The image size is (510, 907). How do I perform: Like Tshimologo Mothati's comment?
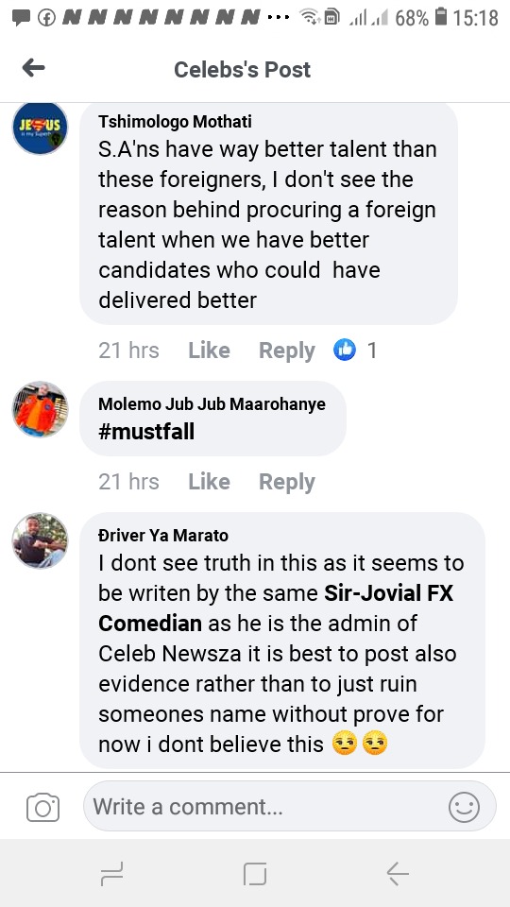(x=209, y=351)
